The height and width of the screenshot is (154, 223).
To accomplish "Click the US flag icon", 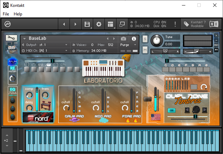I will click(156, 117).
